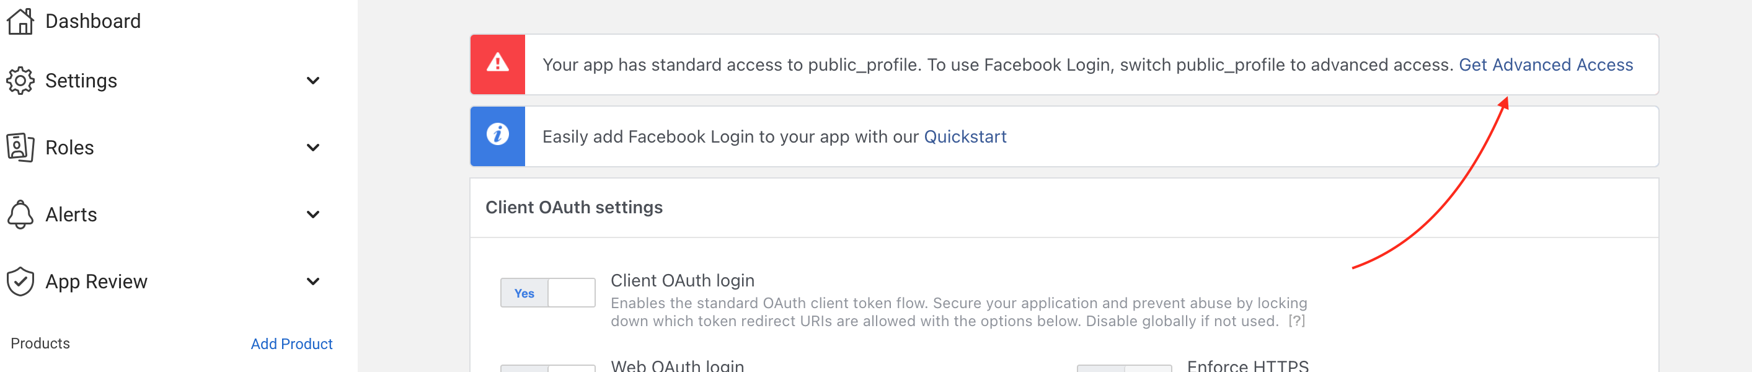
Task: Toggle the Client OAuth login switch
Action: pos(547,293)
